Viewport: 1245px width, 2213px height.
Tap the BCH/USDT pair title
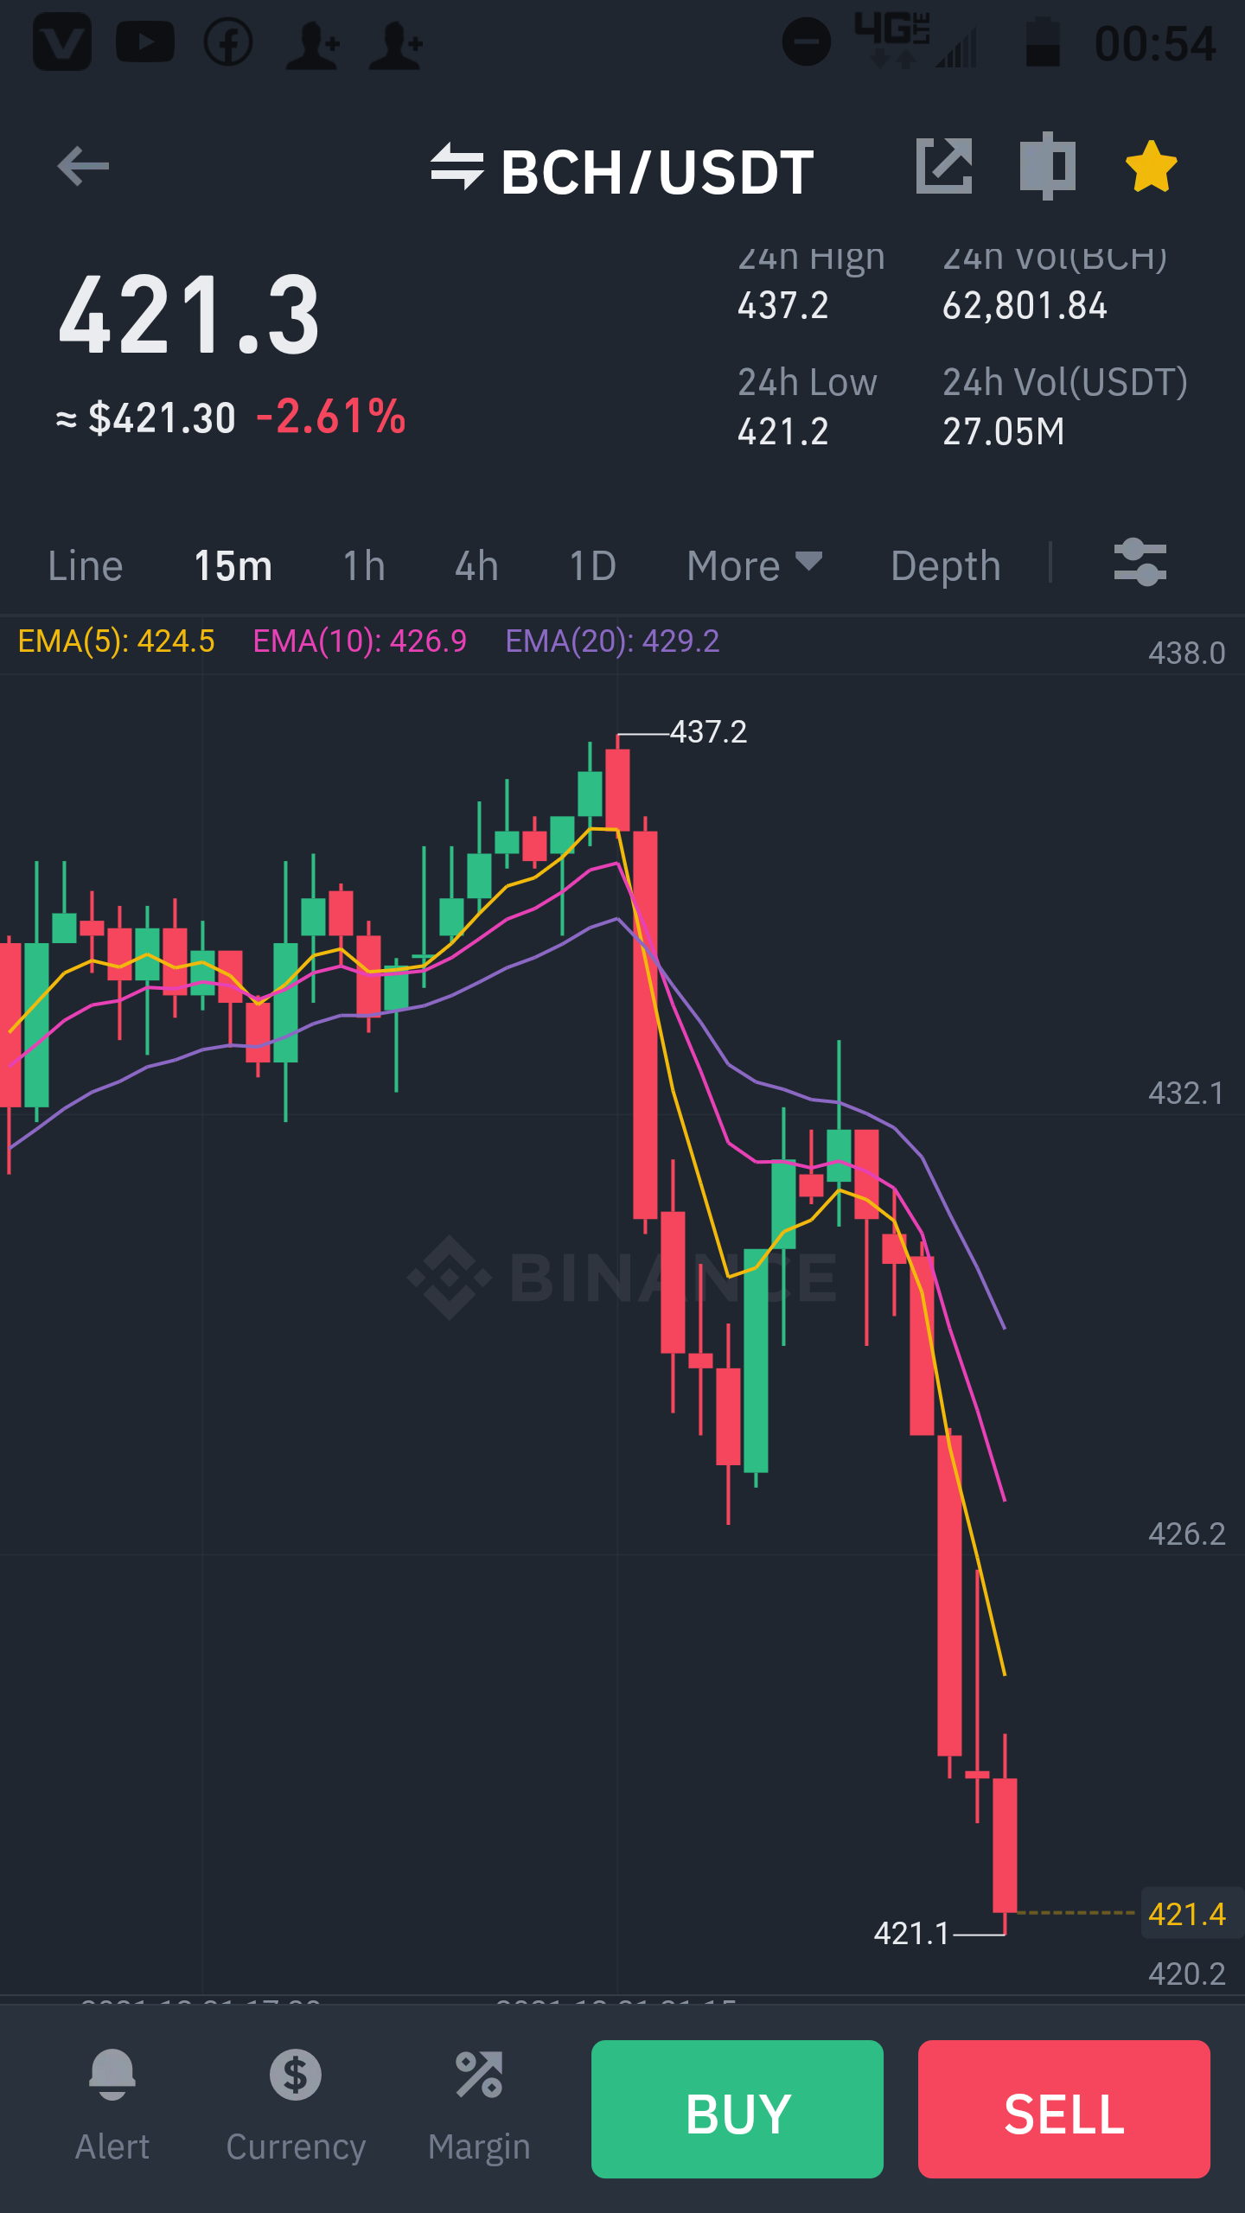pyautogui.click(x=657, y=171)
